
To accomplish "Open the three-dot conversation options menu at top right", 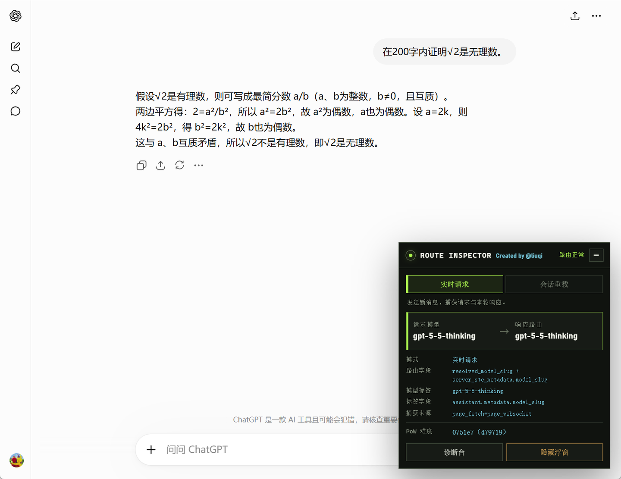I will click(x=596, y=16).
